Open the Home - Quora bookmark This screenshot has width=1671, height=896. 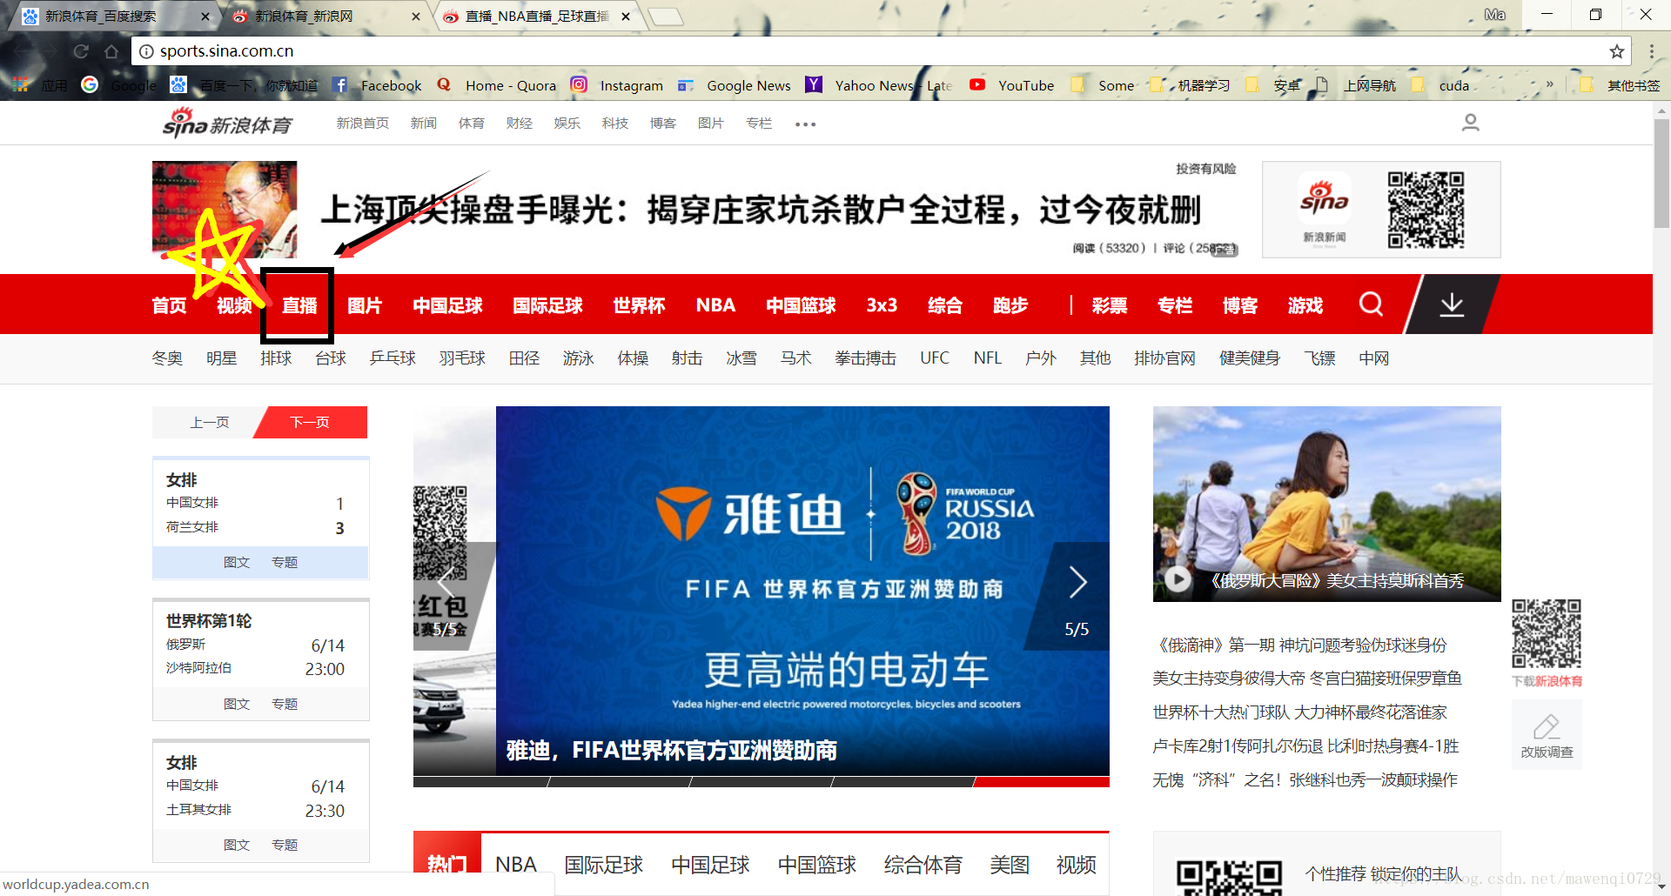pos(496,85)
